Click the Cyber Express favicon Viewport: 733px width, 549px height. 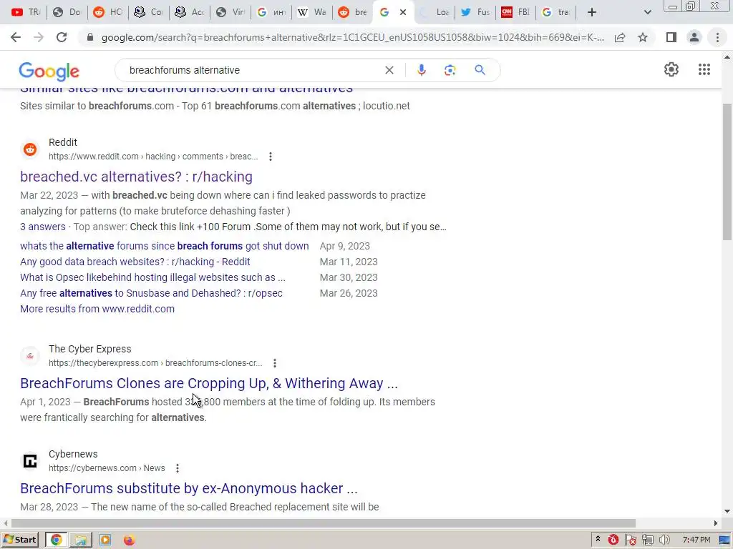[x=30, y=356]
